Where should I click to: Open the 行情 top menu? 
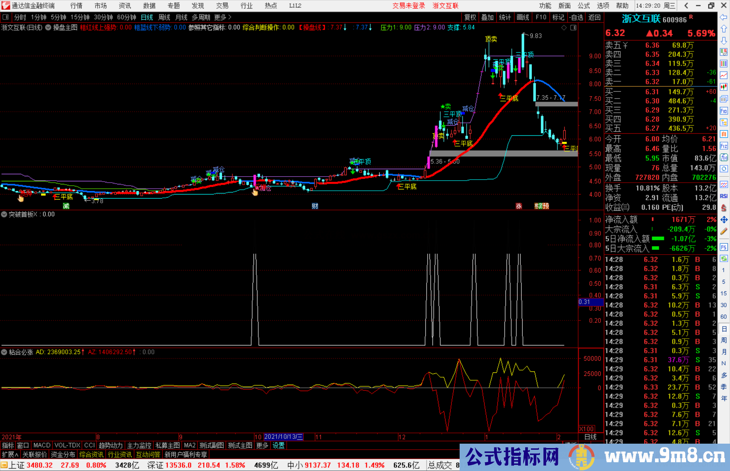[x=76, y=6]
